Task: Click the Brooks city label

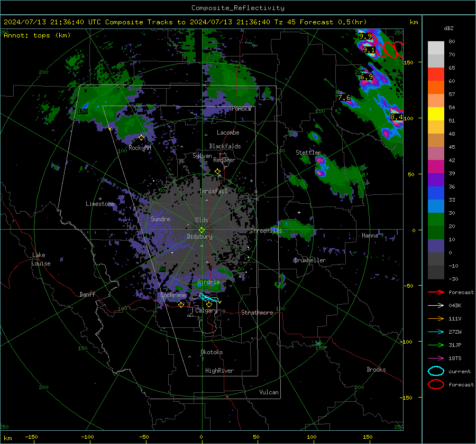Action: coord(376,370)
